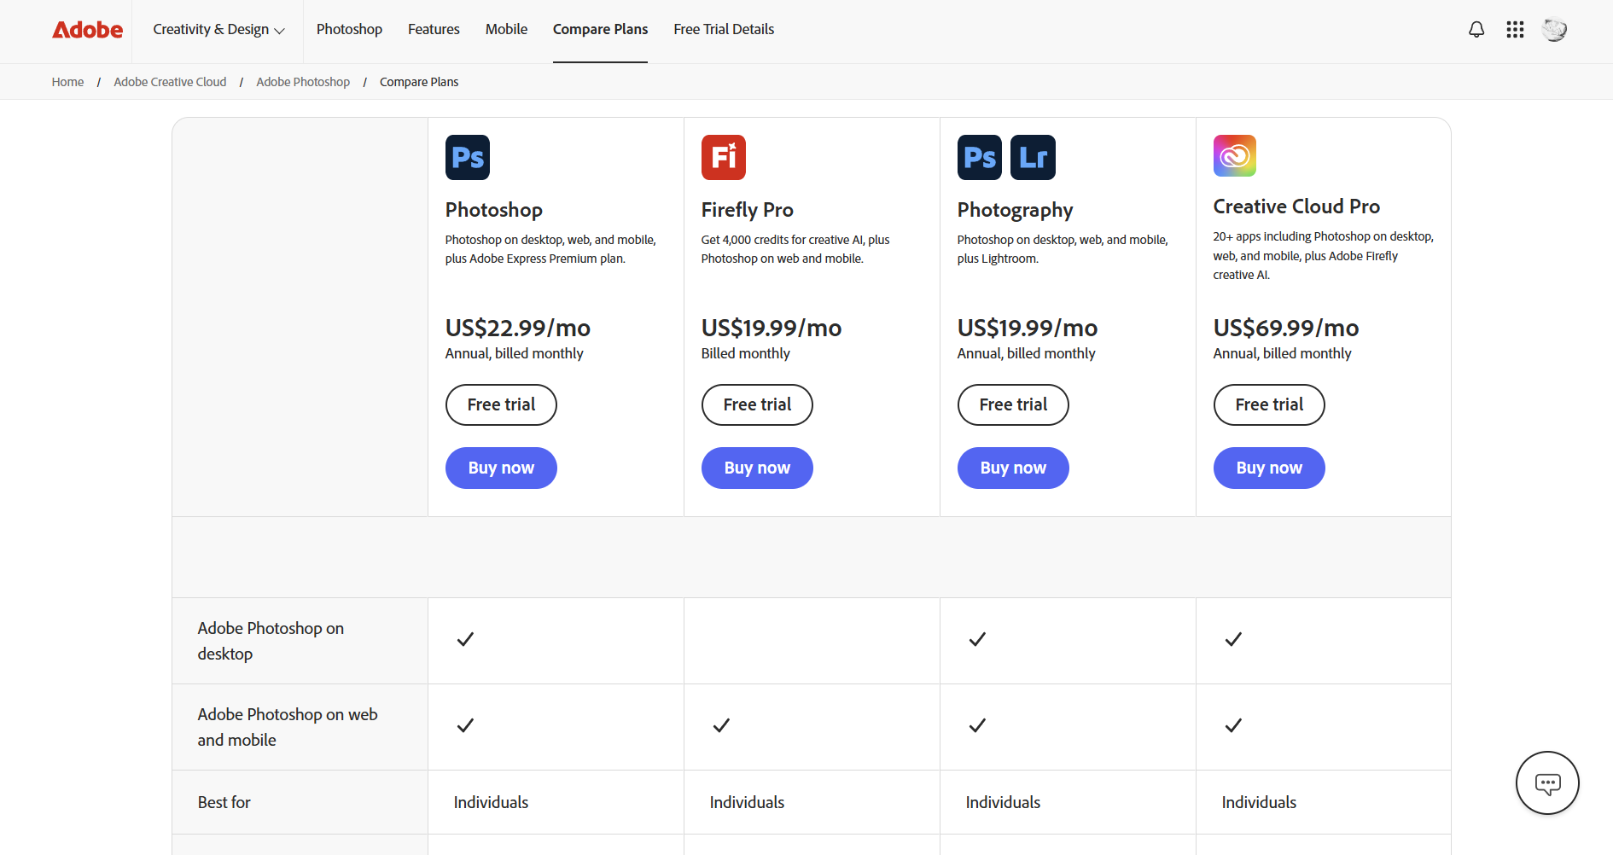Open the user profile avatar

pyautogui.click(x=1554, y=30)
